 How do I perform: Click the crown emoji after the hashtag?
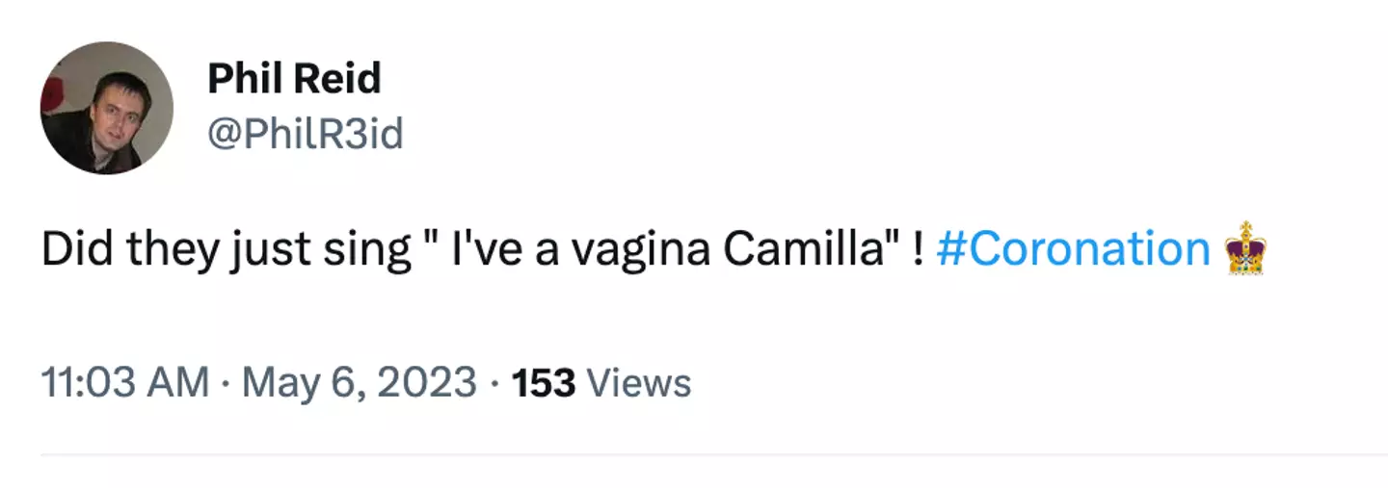(1246, 248)
